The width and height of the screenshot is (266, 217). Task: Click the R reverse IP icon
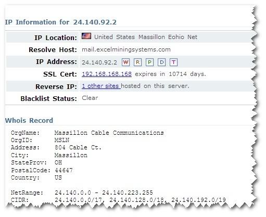[x=137, y=62]
